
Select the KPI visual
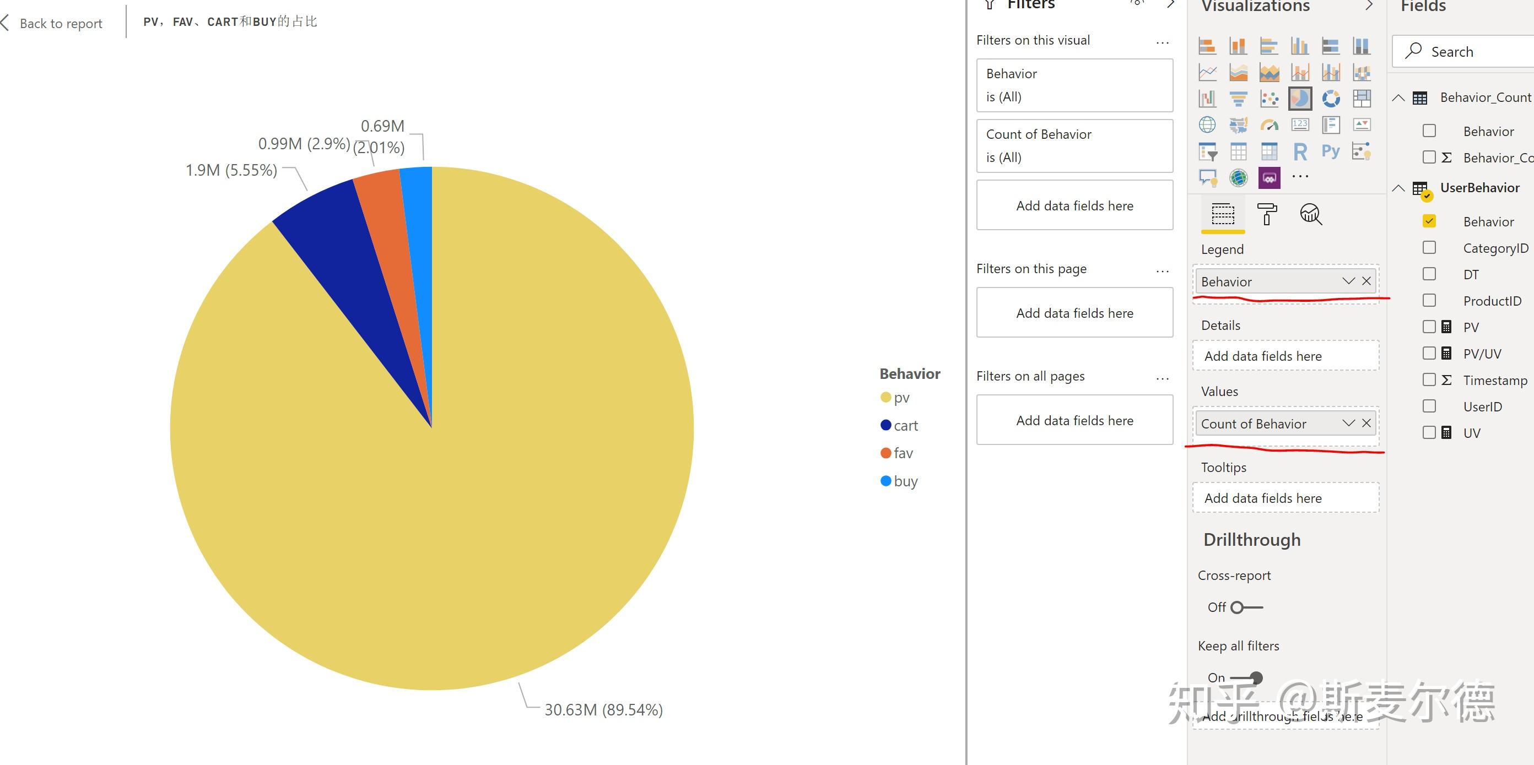point(1362,124)
